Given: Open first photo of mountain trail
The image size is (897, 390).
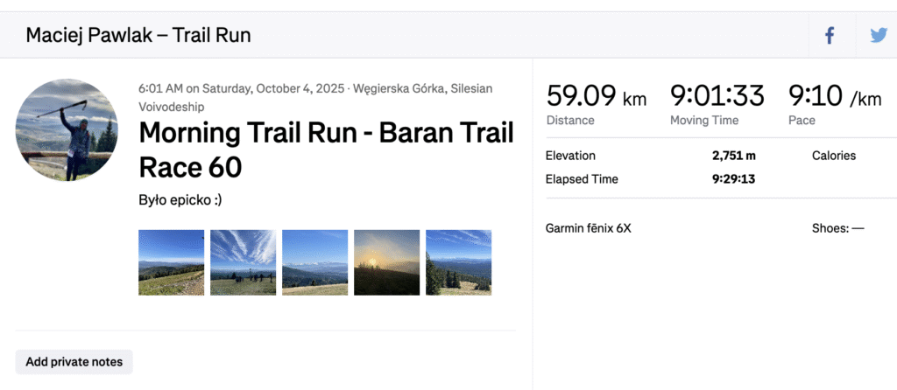Looking at the screenshot, I should (171, 262).
